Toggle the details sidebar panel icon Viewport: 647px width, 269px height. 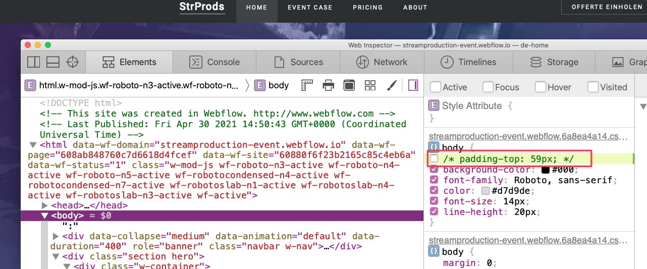pyautogui.click(x=413, y=85)
